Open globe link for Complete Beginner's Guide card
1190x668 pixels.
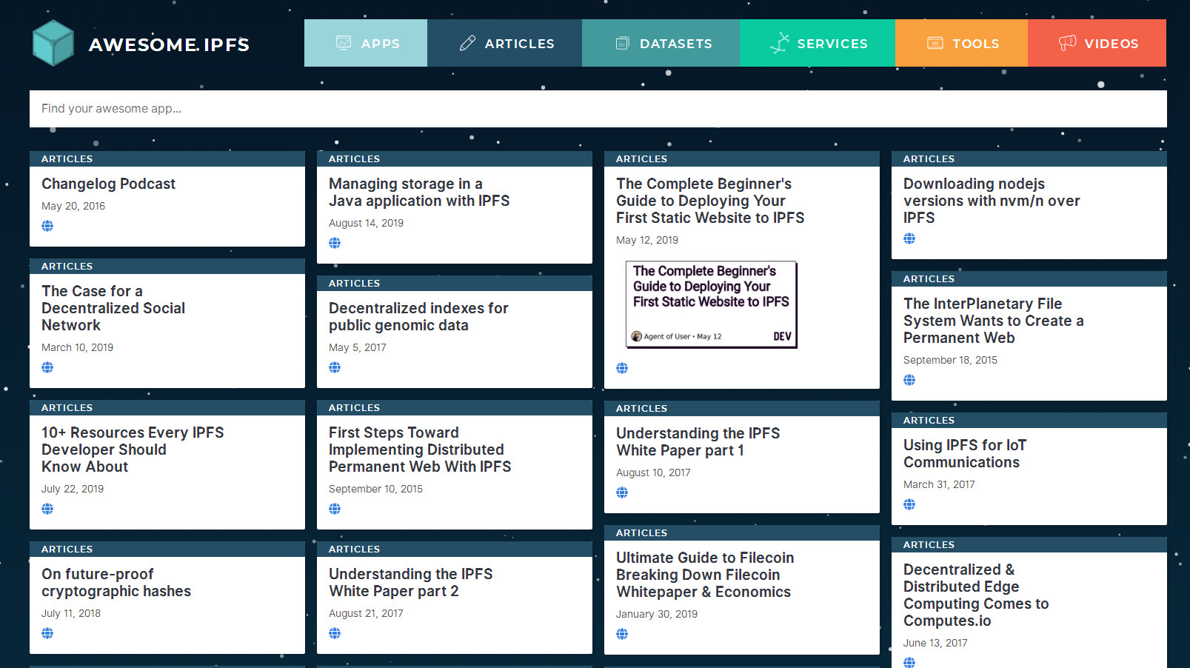click(622, 368)
